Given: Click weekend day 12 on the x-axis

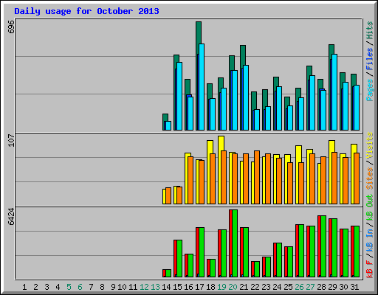Looking at the screenshot, I should coord(144,287).
